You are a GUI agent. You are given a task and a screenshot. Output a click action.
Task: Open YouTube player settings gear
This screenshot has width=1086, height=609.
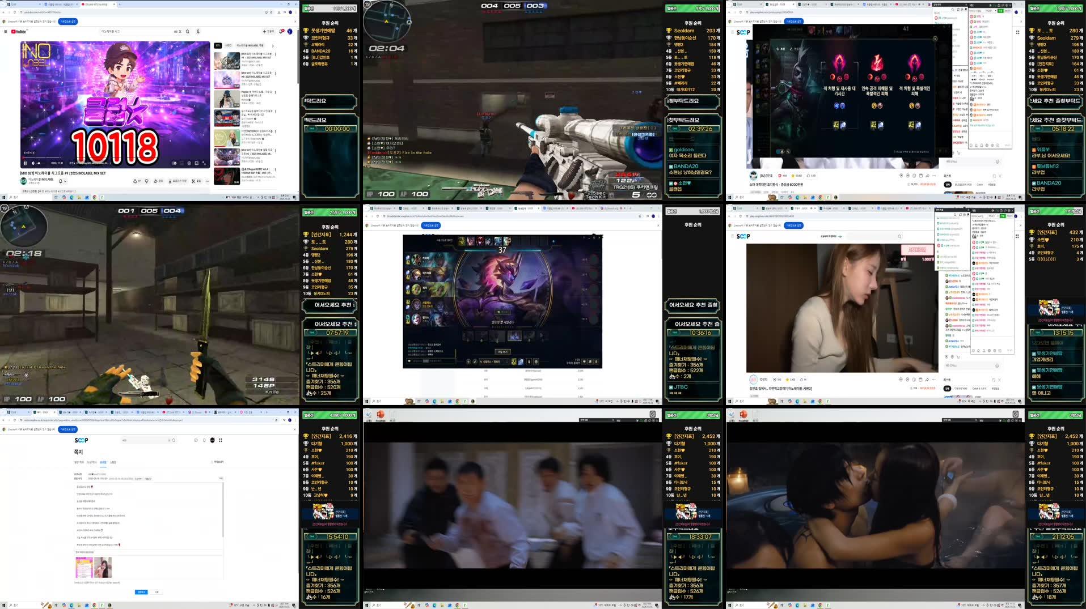click(189, 163)
